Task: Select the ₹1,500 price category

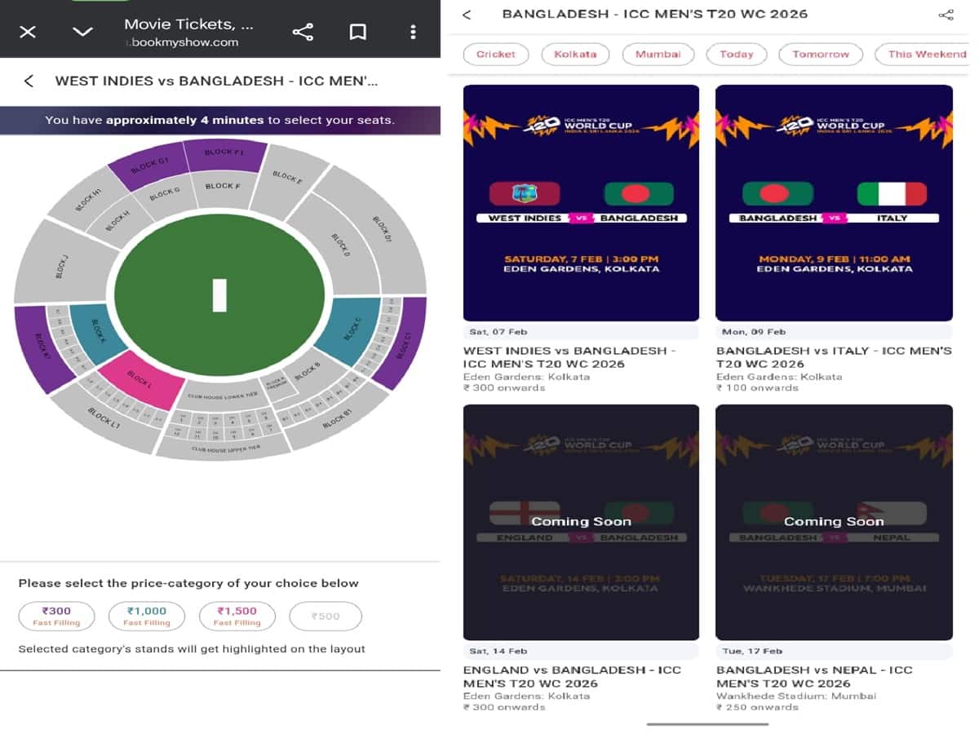Action: [237, 616]
